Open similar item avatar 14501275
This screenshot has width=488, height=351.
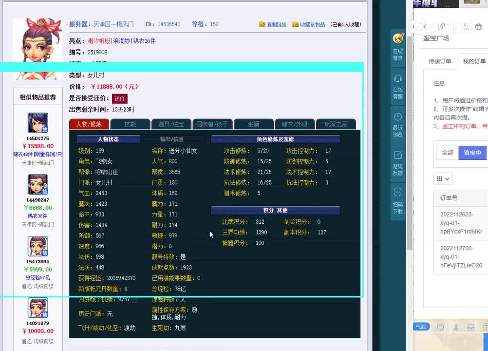coord(38,123)
